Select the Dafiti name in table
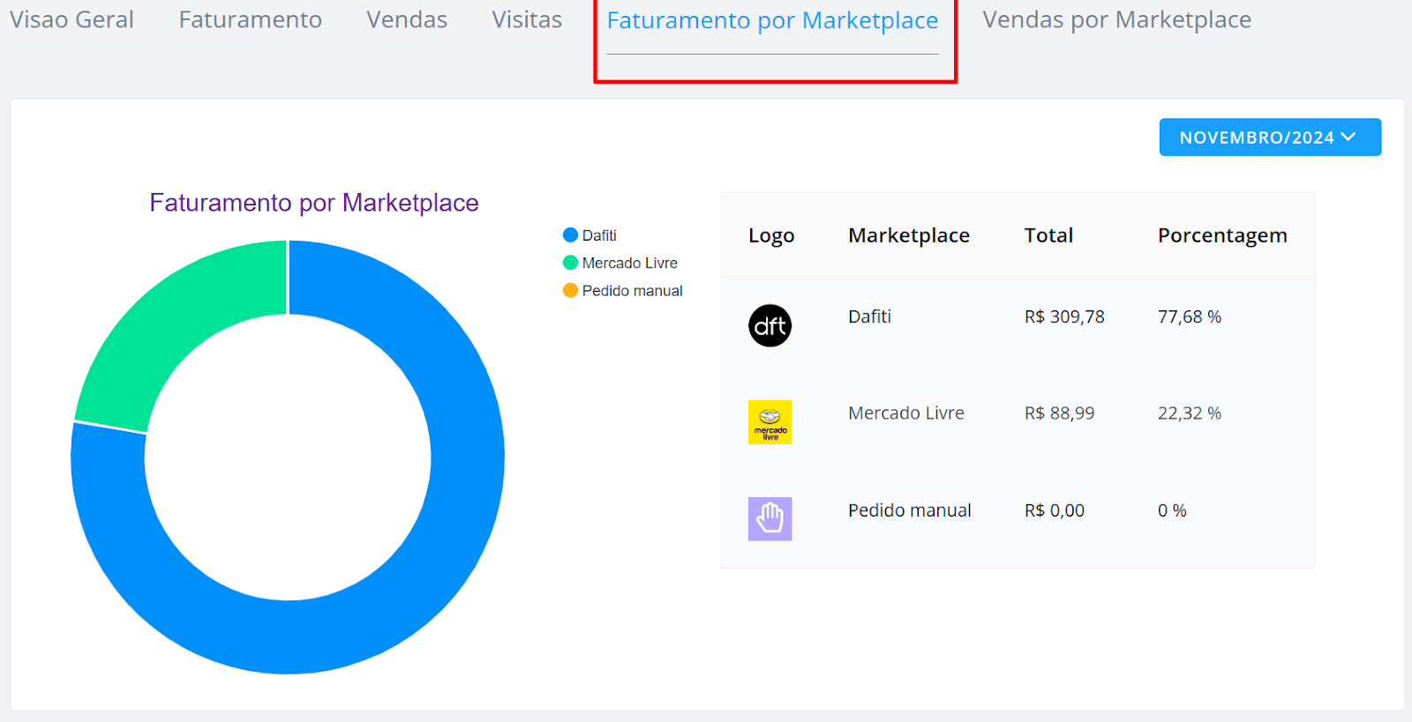The height and width of the screenshot is (722, 1412). [x=869, y=316]
